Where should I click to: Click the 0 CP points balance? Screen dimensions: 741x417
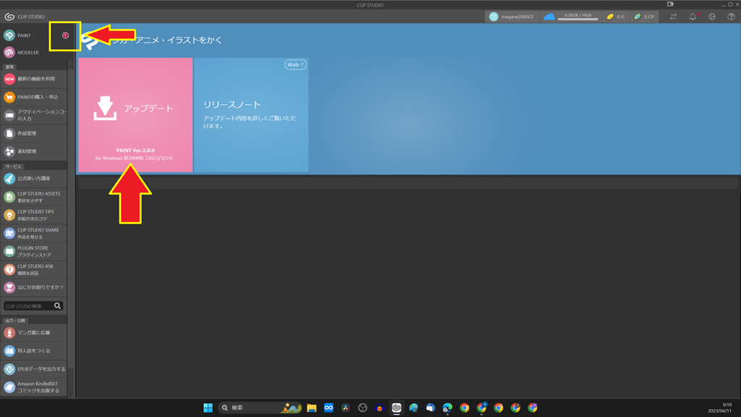pyautogui.click(x=644, y=17)
